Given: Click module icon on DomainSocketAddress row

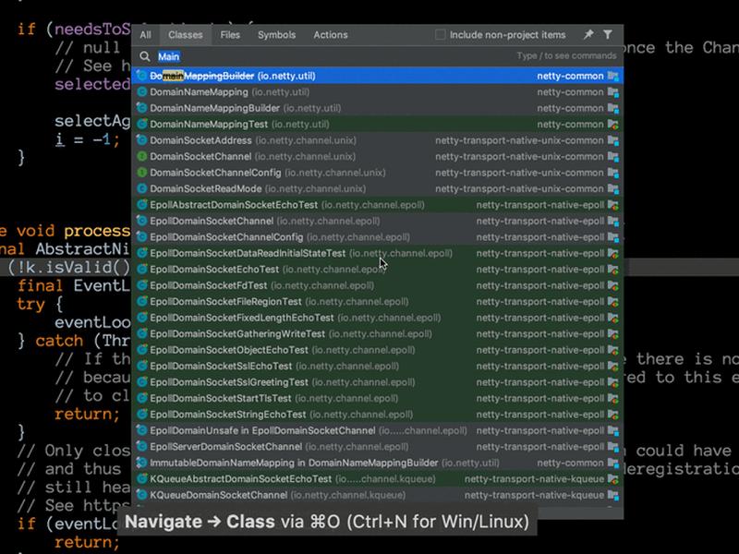Looking at the screenshot, I should click(x=612, y=140).
